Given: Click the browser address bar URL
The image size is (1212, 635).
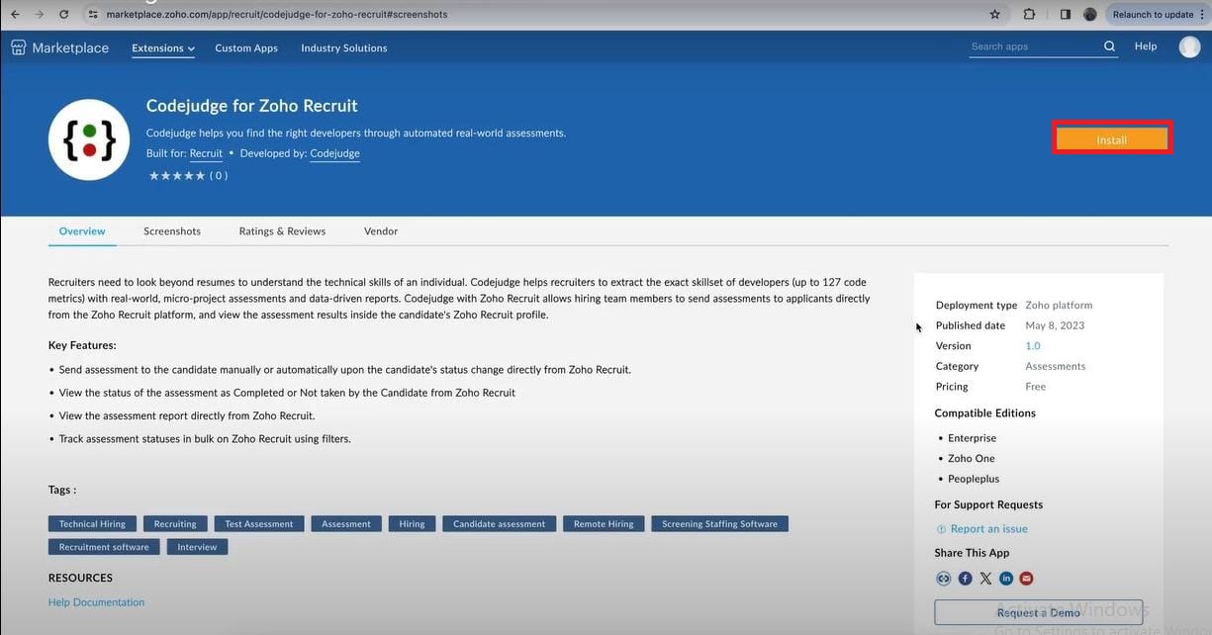Looking at the screenshot, I should coord(276,15).
